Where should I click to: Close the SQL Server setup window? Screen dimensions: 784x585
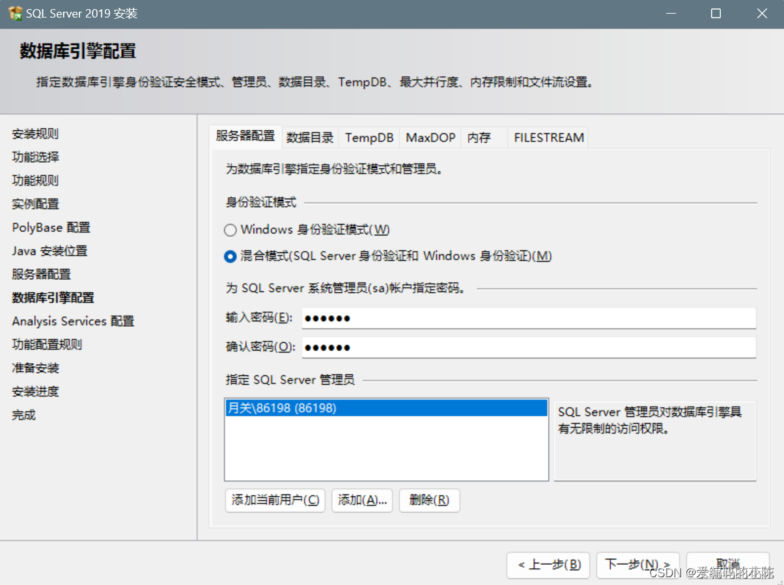click(x=761, y=14)
